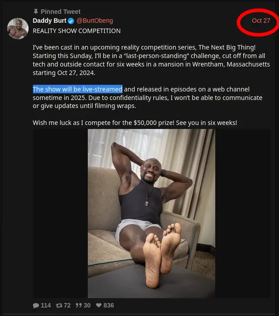Click the 836 likes count

click(x=109, y=306)
